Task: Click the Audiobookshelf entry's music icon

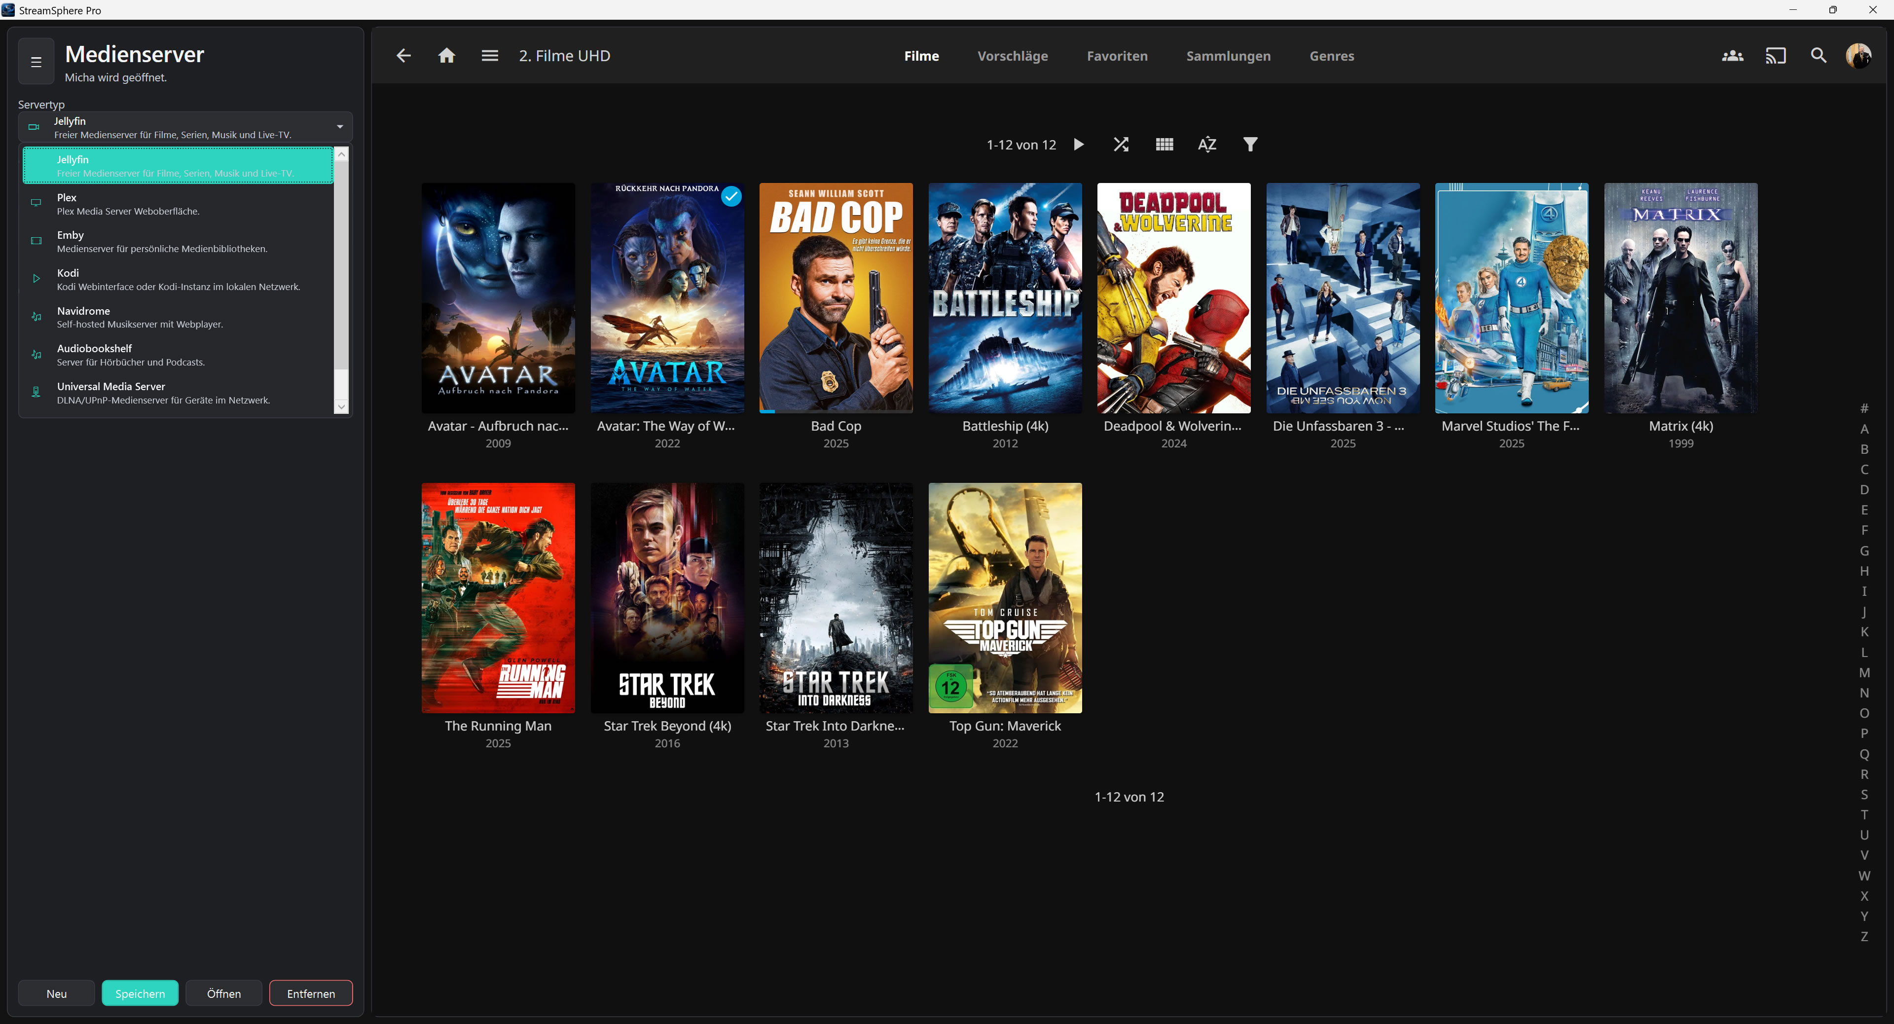Action: pyautogui.click(x=36, y=354)
